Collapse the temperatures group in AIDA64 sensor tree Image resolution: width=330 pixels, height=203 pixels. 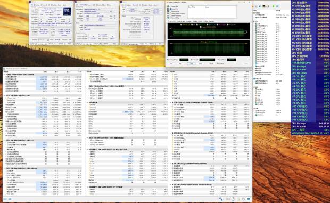[254, 21]
